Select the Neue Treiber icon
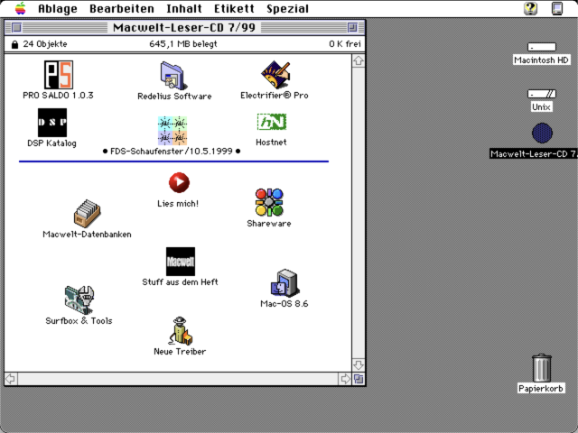The image size is (578, 433). click(x=181, y=331)
